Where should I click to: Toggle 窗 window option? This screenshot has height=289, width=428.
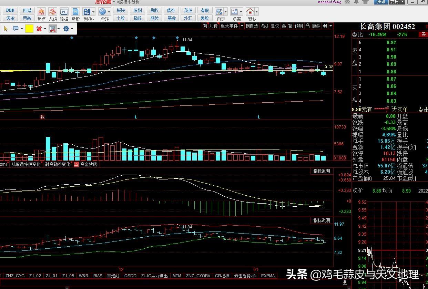pyautogui.click(x=291, y=26)
